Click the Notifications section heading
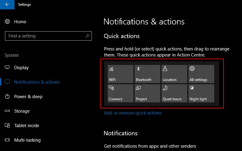Screen dimensions: 242x151 (x=120, y=133)
